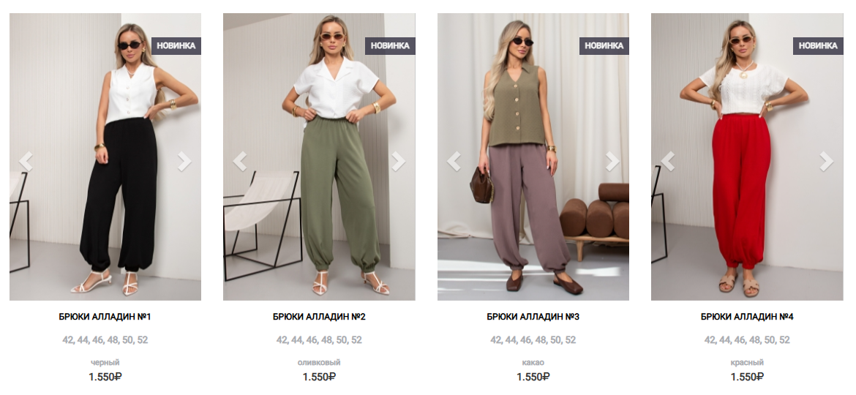Select the black pants product photo
The width and height of the screenshot is (856, 395).
coord(105,157)
